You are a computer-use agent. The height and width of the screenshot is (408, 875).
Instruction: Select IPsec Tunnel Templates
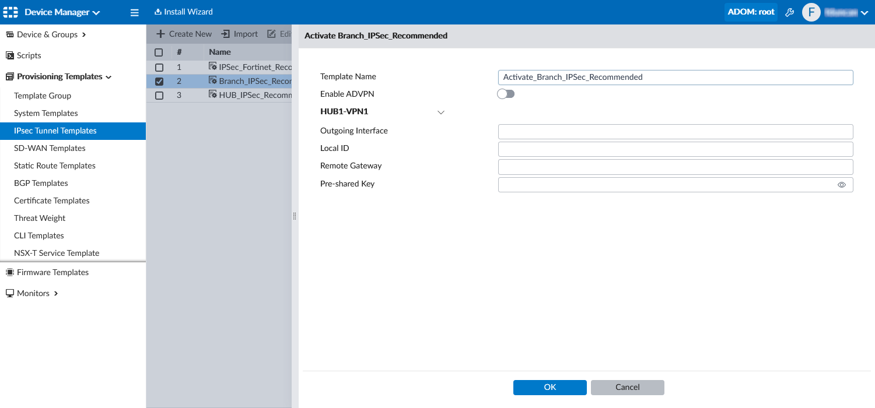[x=73, y=131]
